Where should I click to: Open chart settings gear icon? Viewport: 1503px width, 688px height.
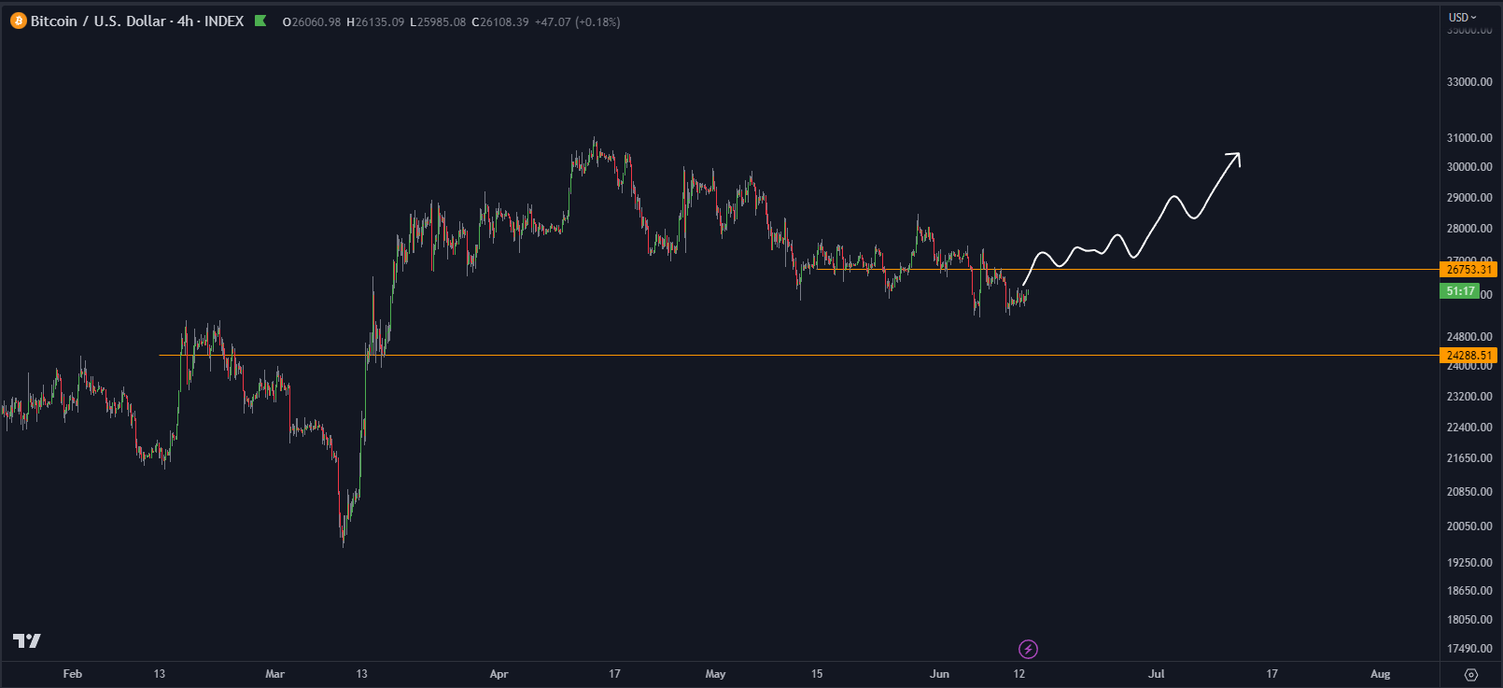pyautogui.click(x=1471, y=674)
